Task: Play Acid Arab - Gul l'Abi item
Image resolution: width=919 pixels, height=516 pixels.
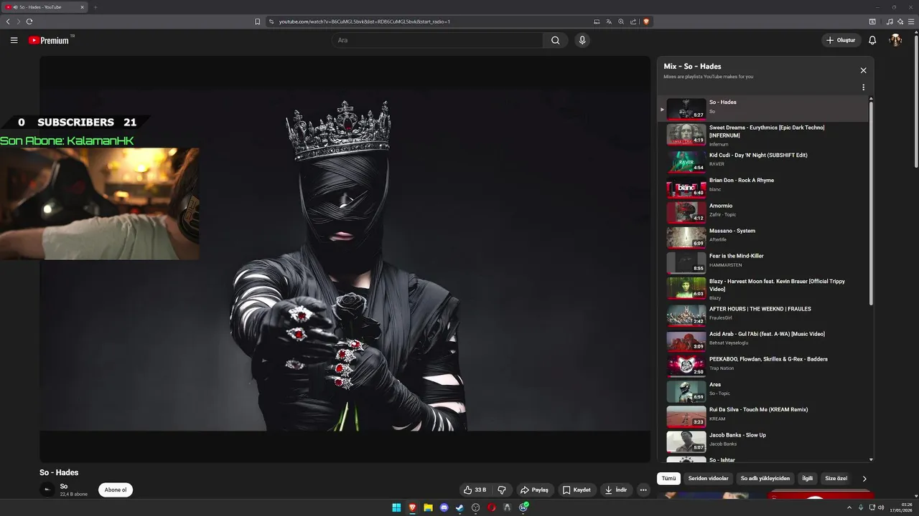Action: tap(763, 340)
